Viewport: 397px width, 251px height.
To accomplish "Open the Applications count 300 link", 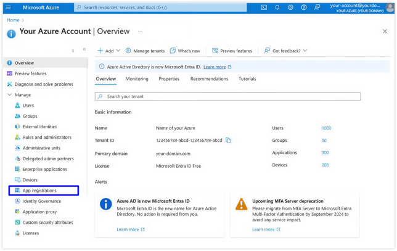I will [x=325, y=153].
